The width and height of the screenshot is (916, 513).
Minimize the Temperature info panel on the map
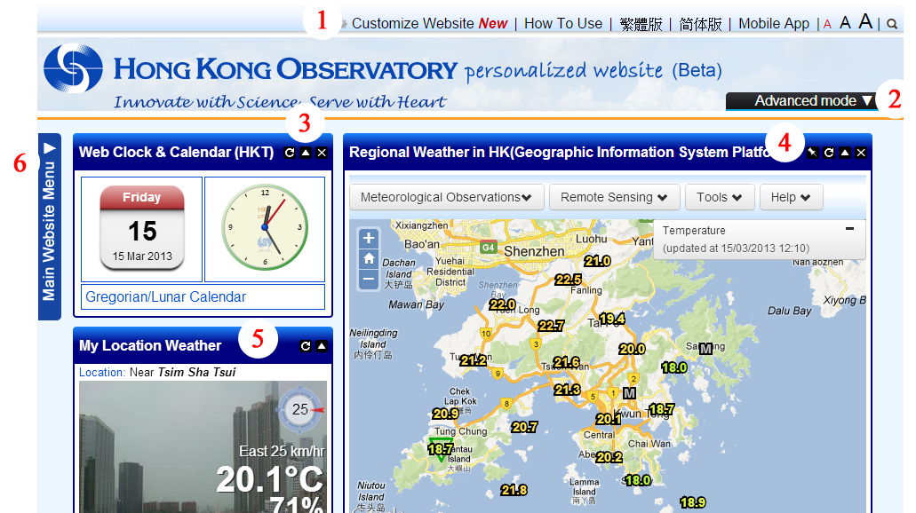pos(850,230)
